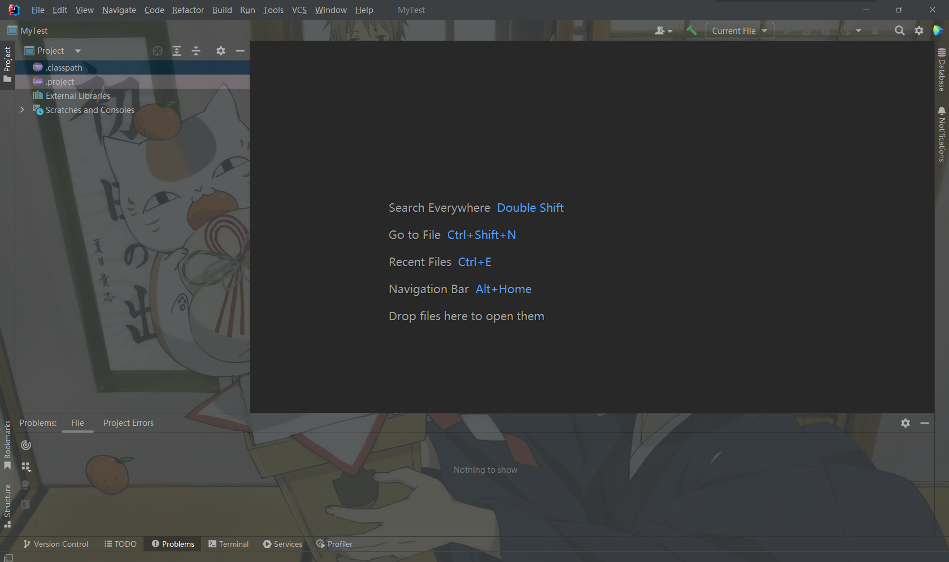Viewport: 949px width, 562px height.
Task: Click Collapse All in Project panel
Action: click(196, 51)
